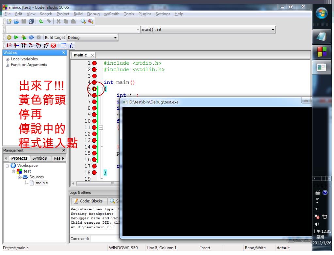334x255 pixels.
Task: Toggle the breakpoint on line 8
Action: click(94, 108)
